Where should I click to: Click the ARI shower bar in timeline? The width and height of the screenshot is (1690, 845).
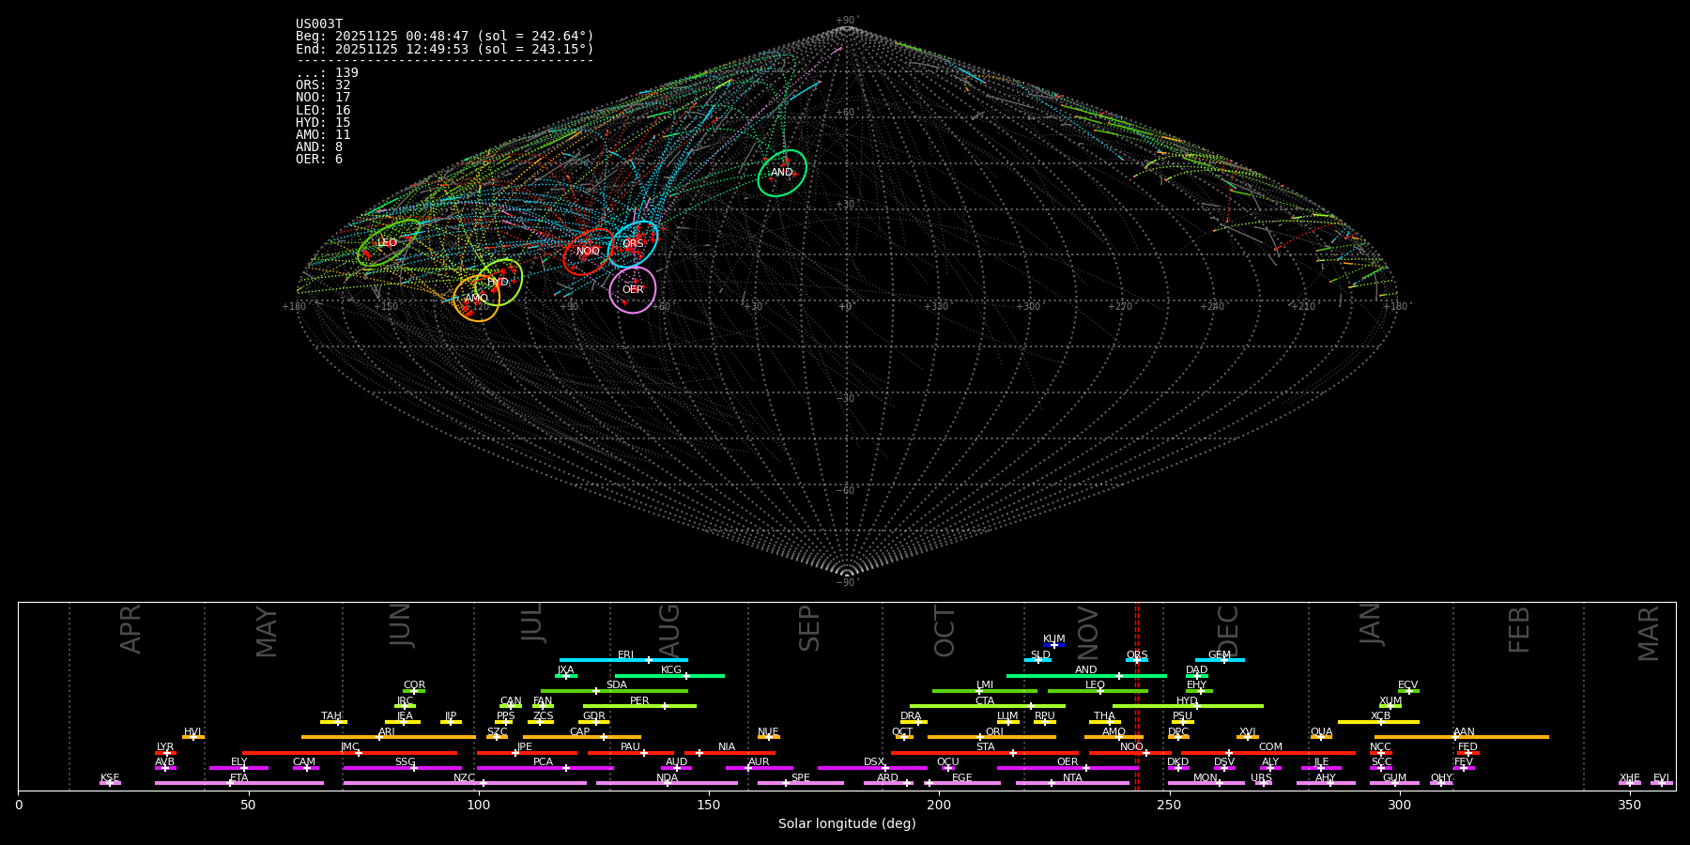click(x=389, y=737)
